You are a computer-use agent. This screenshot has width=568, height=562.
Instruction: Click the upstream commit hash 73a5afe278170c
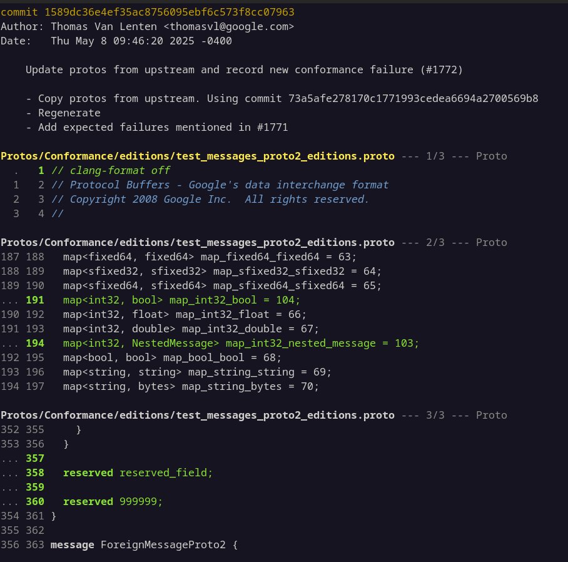point(413,98)
